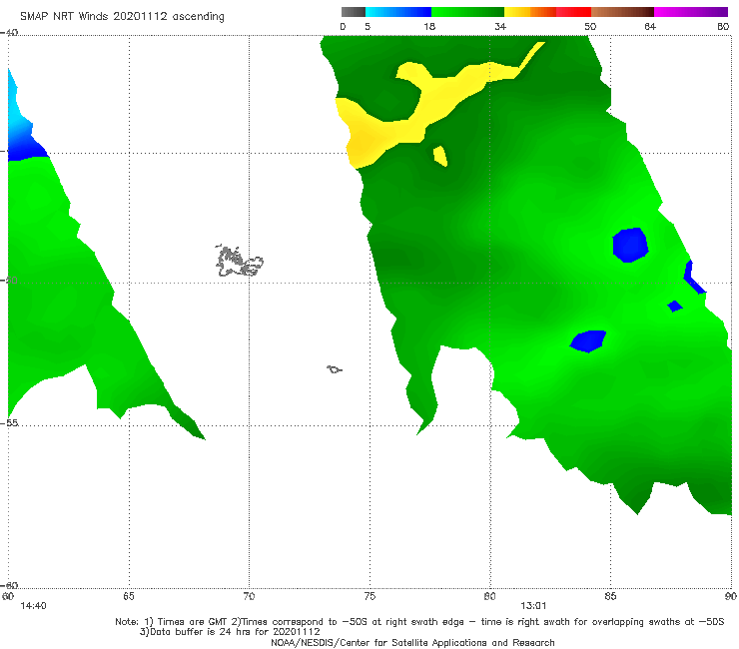This screenshot has height=649, width=739.
Task: Click the color bar label '5'
Action: coord(368,26)
